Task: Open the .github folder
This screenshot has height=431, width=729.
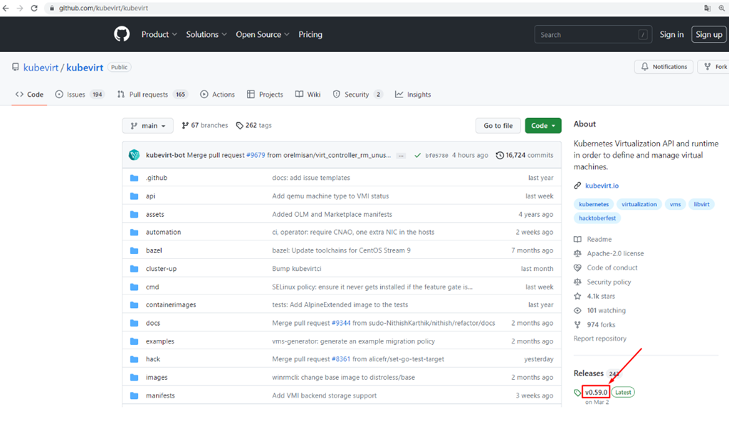Action: pos(156,178)
